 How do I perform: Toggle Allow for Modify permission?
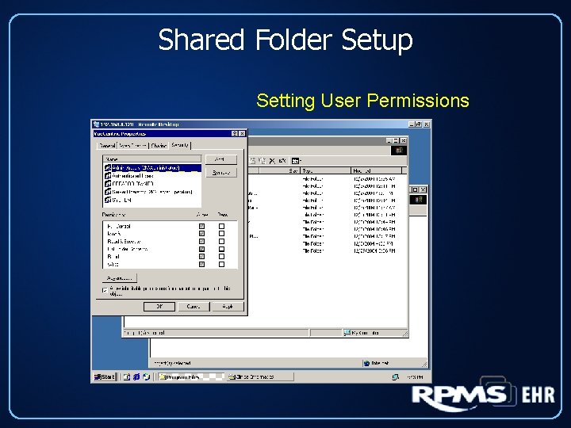click(201, 234)
